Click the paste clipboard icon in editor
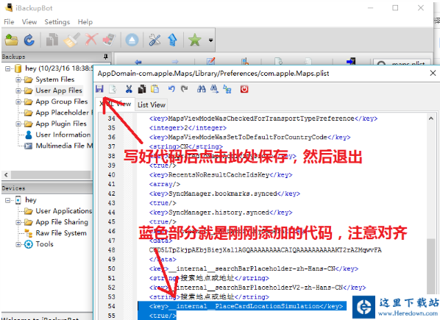Viewport: 440px width, 320px height. point(155,89)
